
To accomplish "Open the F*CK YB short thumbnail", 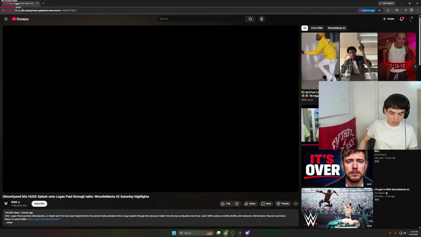I will coord(397,57).
